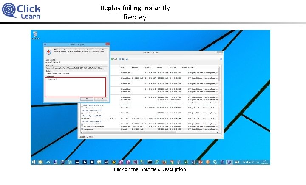Open Skype from the taskbar
The width and height of the screenshot is (306, 185).
[x=215, y=162]
